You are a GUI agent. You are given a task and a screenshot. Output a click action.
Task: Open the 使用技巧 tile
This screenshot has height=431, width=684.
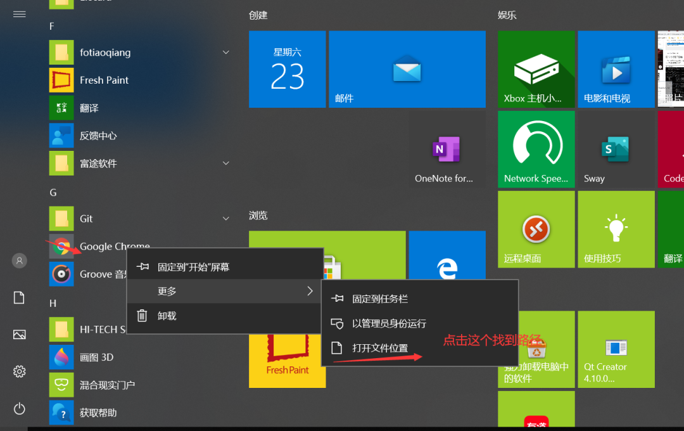point(616,229)
